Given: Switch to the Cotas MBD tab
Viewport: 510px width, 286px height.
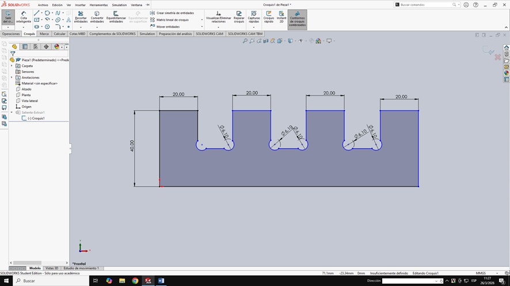Looking at the screenshot, I should pyautogui.click(x=77, y=34).
